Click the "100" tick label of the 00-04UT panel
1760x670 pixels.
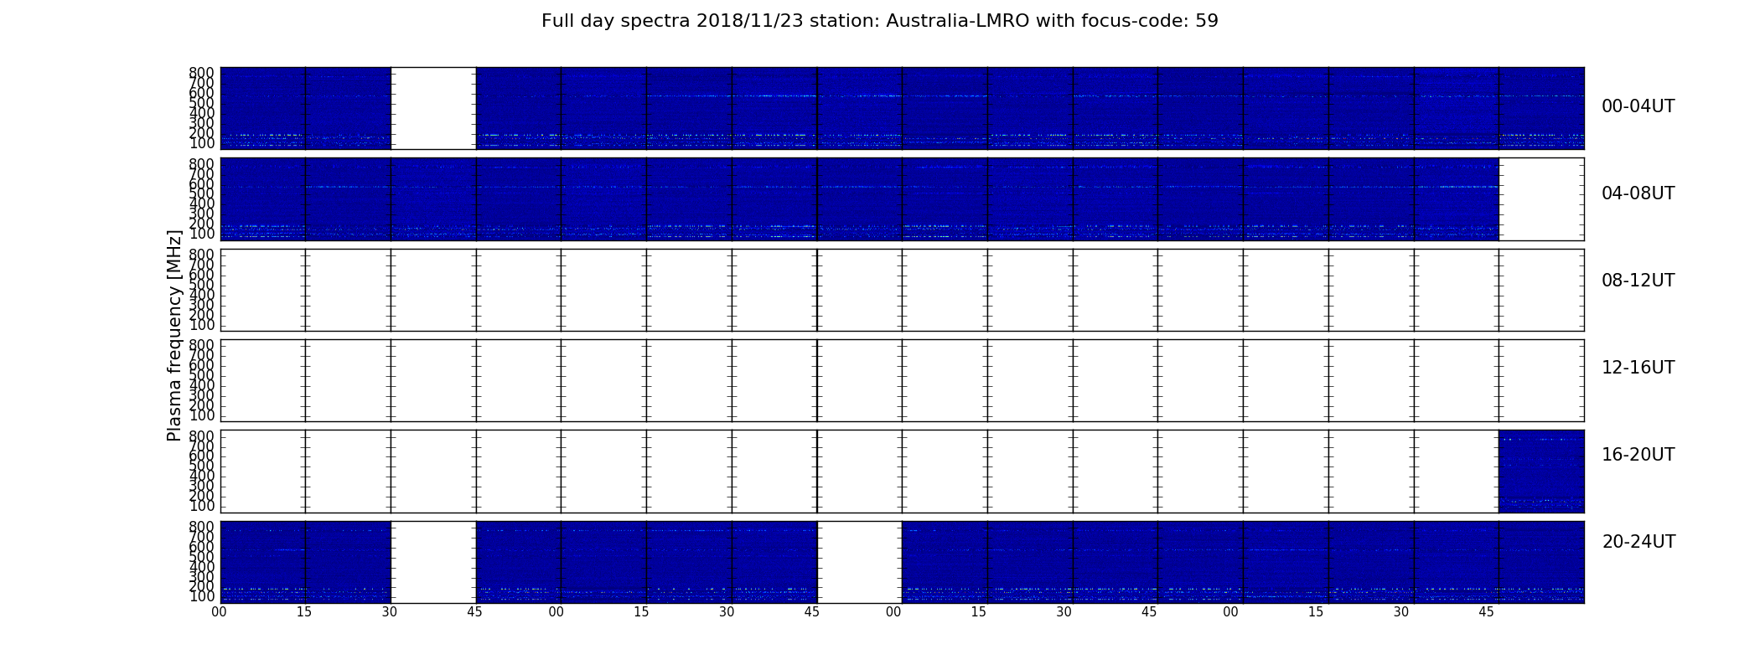click(x=202, y=144)
